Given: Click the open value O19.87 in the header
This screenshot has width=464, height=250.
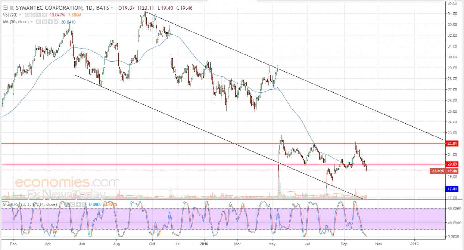Looking at the screenshot, I should (x=126, y=8).
